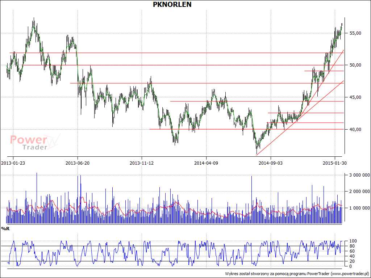Click the 2014-09-03 date label
The height and width of the screenshot is (278, 371).
(x=270, y=163)
